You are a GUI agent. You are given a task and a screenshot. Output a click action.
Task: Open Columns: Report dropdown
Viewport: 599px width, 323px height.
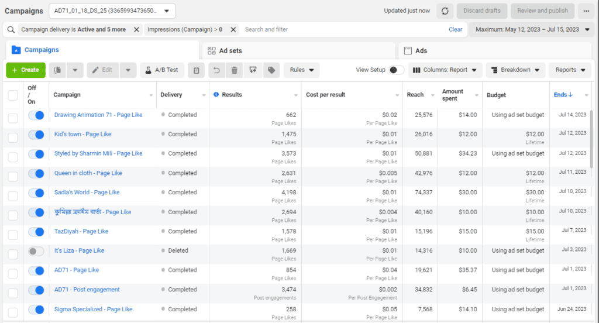pos(445,70)
